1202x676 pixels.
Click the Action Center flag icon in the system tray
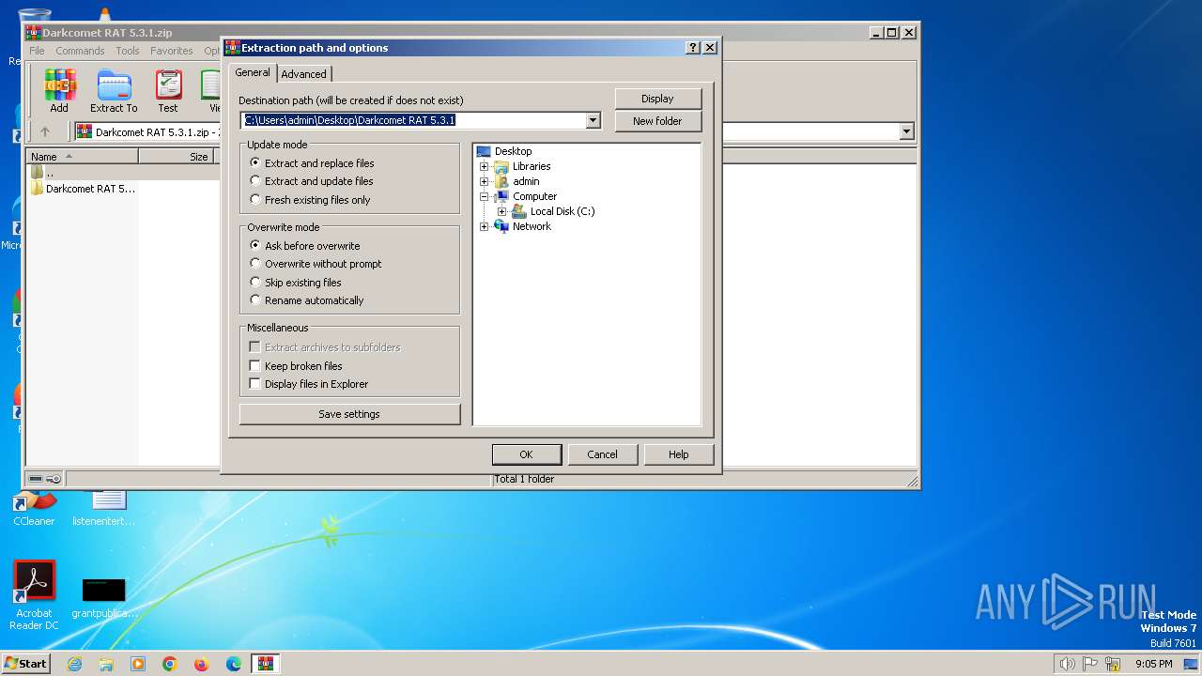[1090, 664]
